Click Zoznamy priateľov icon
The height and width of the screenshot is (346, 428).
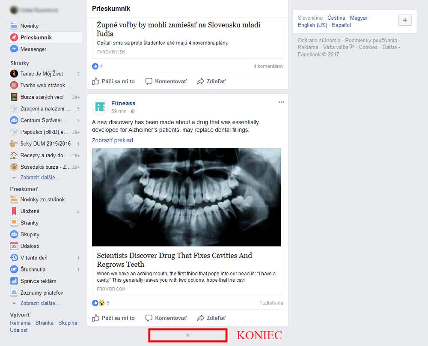tap(14, 292)
